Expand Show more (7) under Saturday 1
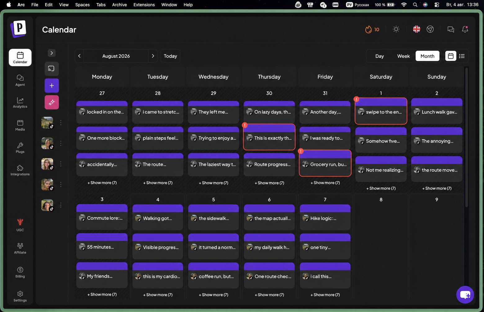This screenshot has width=484, height=312. click(x=381, y=188)
